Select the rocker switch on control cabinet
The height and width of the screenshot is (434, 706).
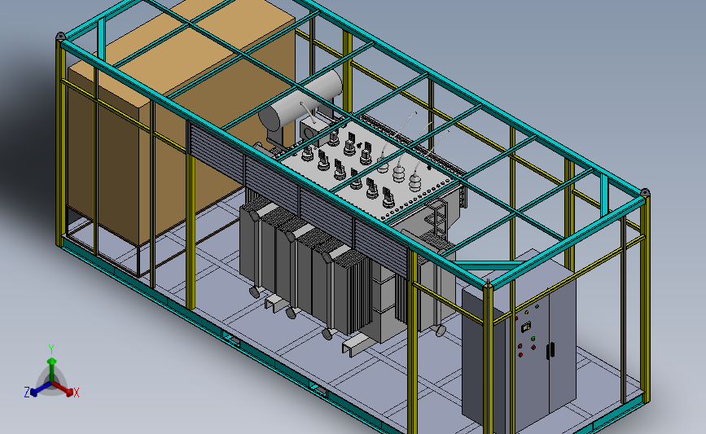point(526,327)
